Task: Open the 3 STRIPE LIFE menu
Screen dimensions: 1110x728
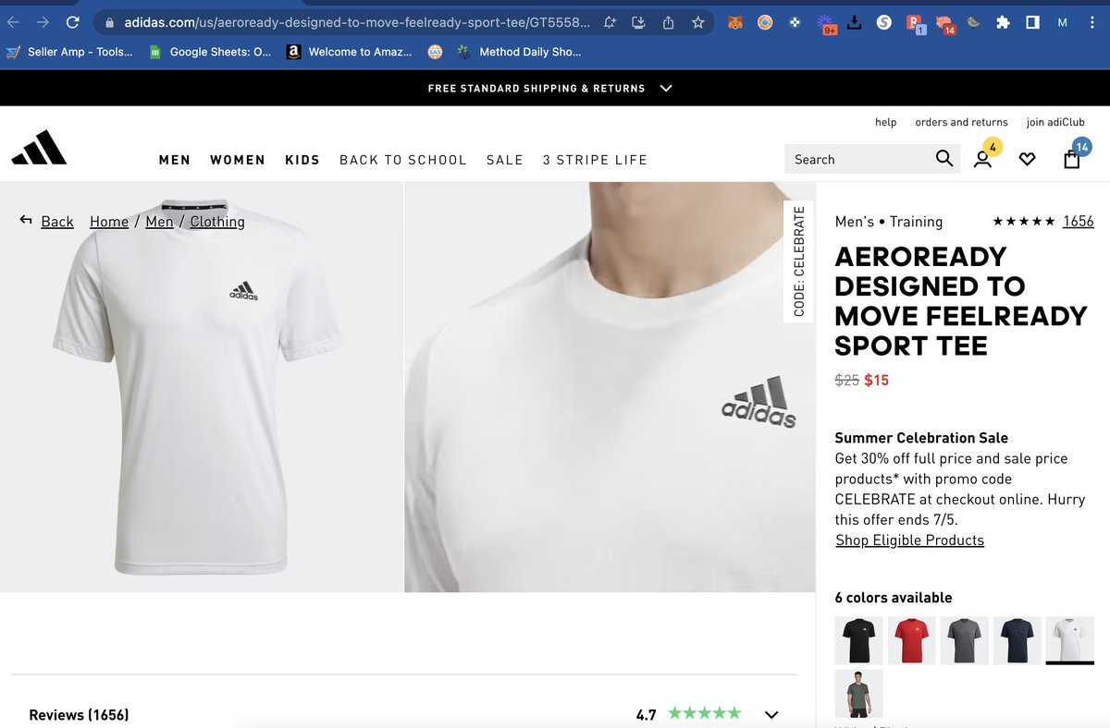Action: point(595,160)
